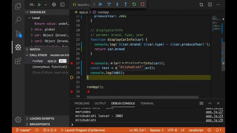Open debug configuration dropdown

46,5
